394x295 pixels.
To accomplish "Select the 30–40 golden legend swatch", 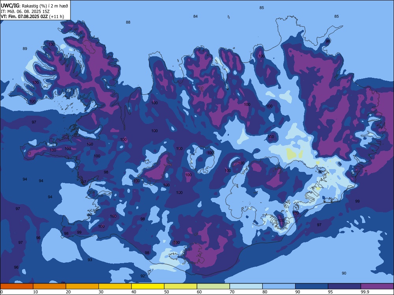I will coord(115,286).
